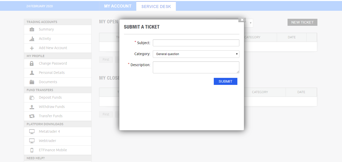
Task: Click the Withdraw Funds upload icon
Action: pyautogui.click(x=32, y=107)
